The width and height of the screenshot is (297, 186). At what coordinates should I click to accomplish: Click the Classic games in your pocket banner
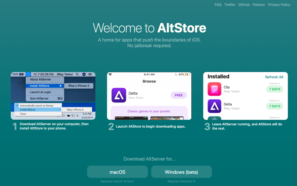(149, 111)
